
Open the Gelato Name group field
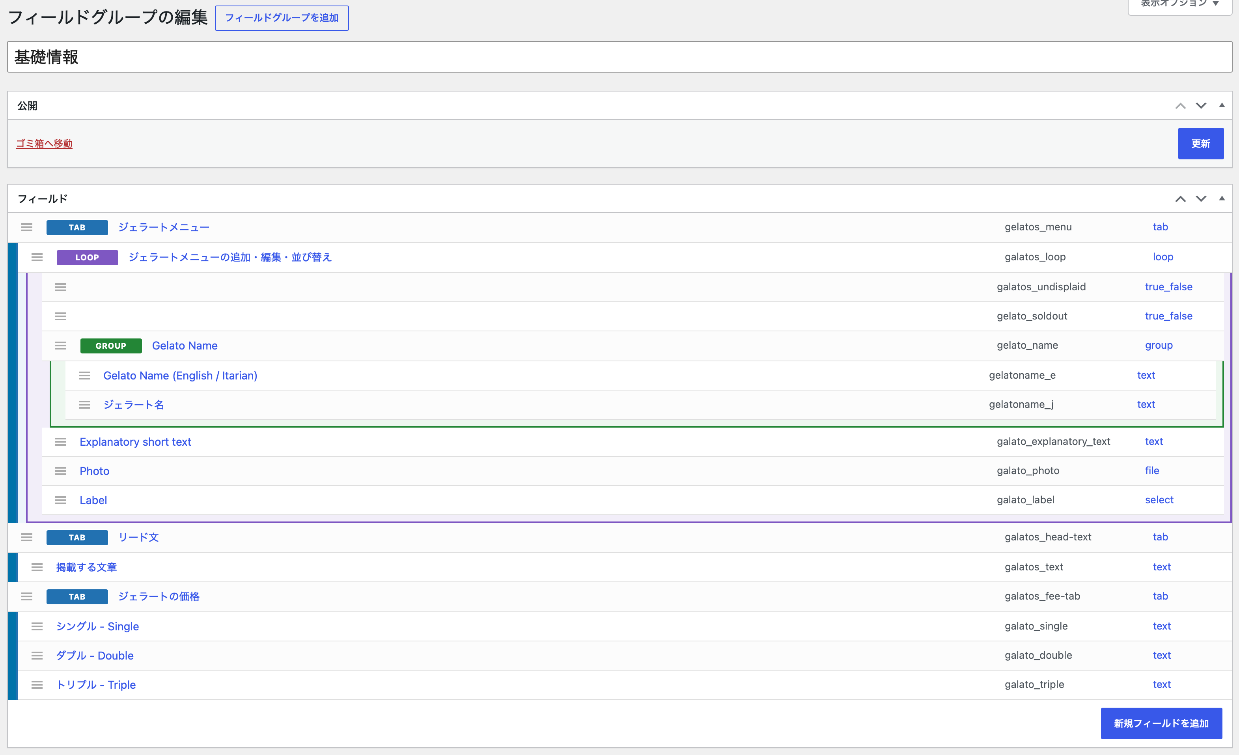coord(185,346)
